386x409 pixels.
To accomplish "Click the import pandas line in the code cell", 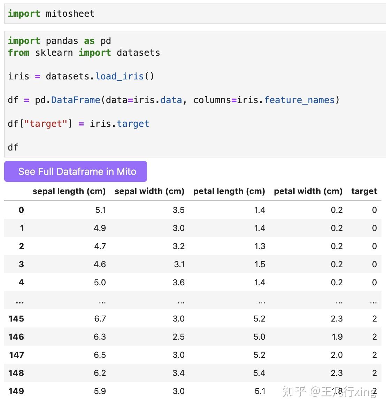I will pyautogui.click(x=59, y=41).
